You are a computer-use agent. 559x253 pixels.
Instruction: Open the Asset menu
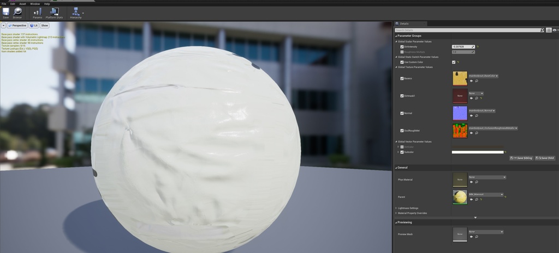(23, 4)
